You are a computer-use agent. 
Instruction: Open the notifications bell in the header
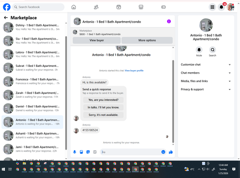click(x=221, y=7)
